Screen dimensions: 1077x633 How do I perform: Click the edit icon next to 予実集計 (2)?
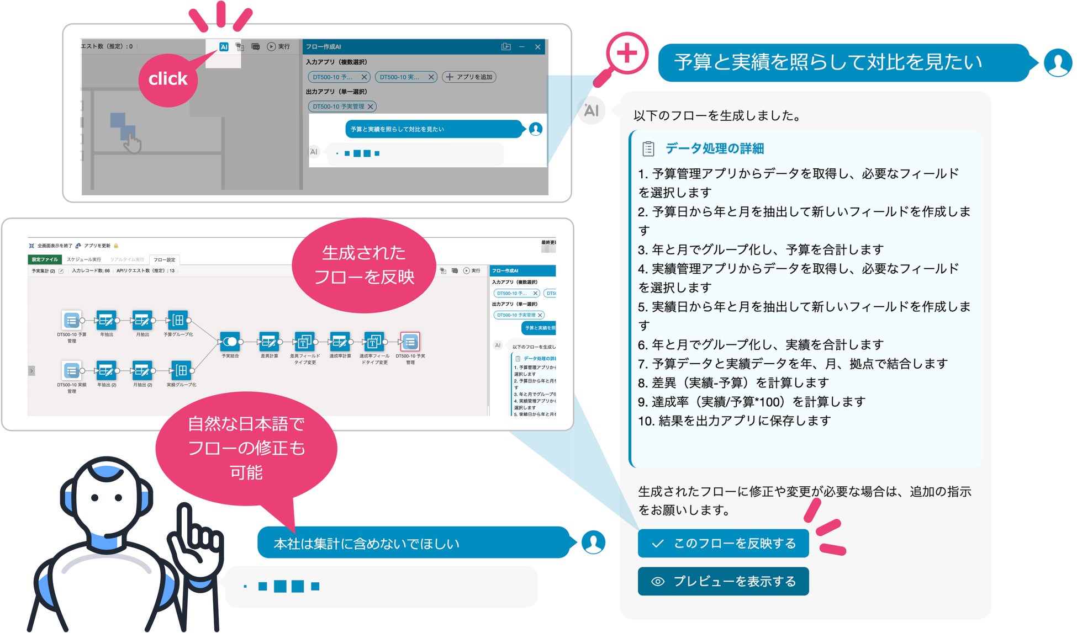pyautogui.click(x=61, y=271)
